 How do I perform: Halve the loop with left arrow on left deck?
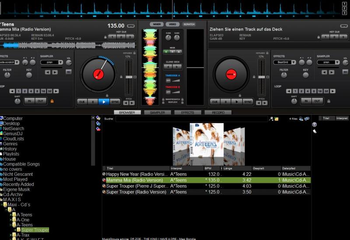(x=12, y=91)
